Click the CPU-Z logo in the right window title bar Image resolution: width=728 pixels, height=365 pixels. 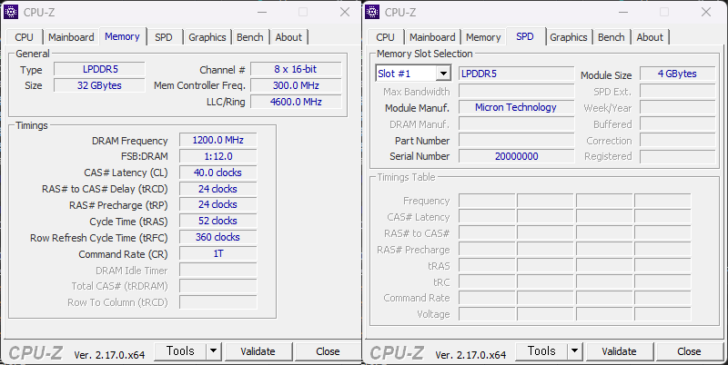pyautogui.click(x=374, y=12)
